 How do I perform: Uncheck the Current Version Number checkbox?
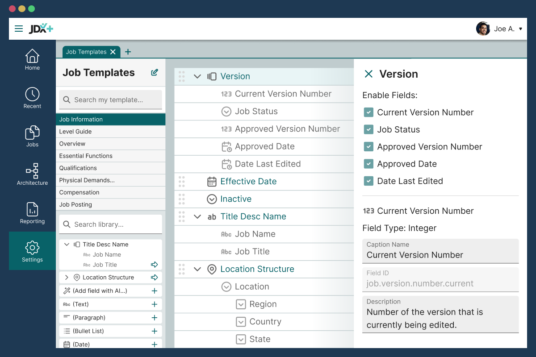[368, 112]
